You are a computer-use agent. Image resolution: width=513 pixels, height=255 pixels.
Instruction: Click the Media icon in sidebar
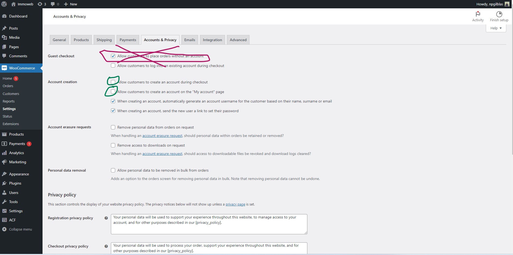(x=4, y=37)
